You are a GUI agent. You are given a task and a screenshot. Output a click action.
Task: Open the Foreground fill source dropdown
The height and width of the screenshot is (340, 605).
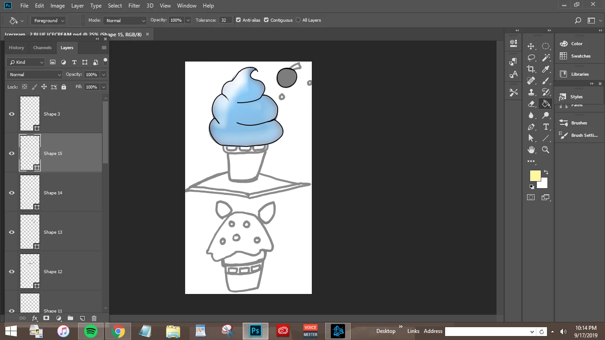[48, 20]
